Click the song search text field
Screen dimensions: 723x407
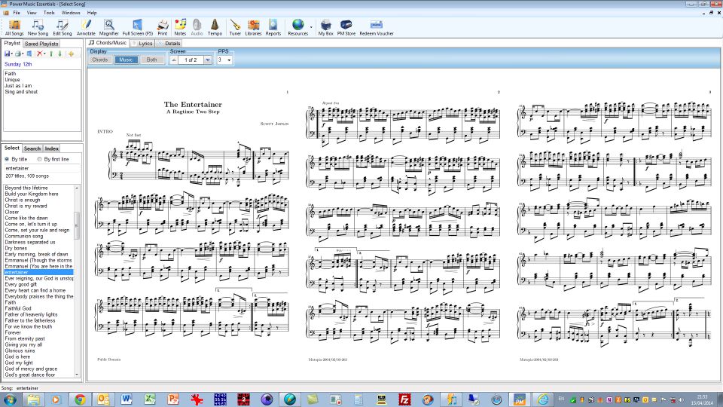pos(38,168)
